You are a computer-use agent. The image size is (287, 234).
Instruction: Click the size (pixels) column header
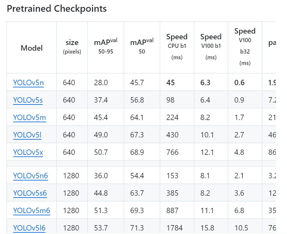pos(72,47)
